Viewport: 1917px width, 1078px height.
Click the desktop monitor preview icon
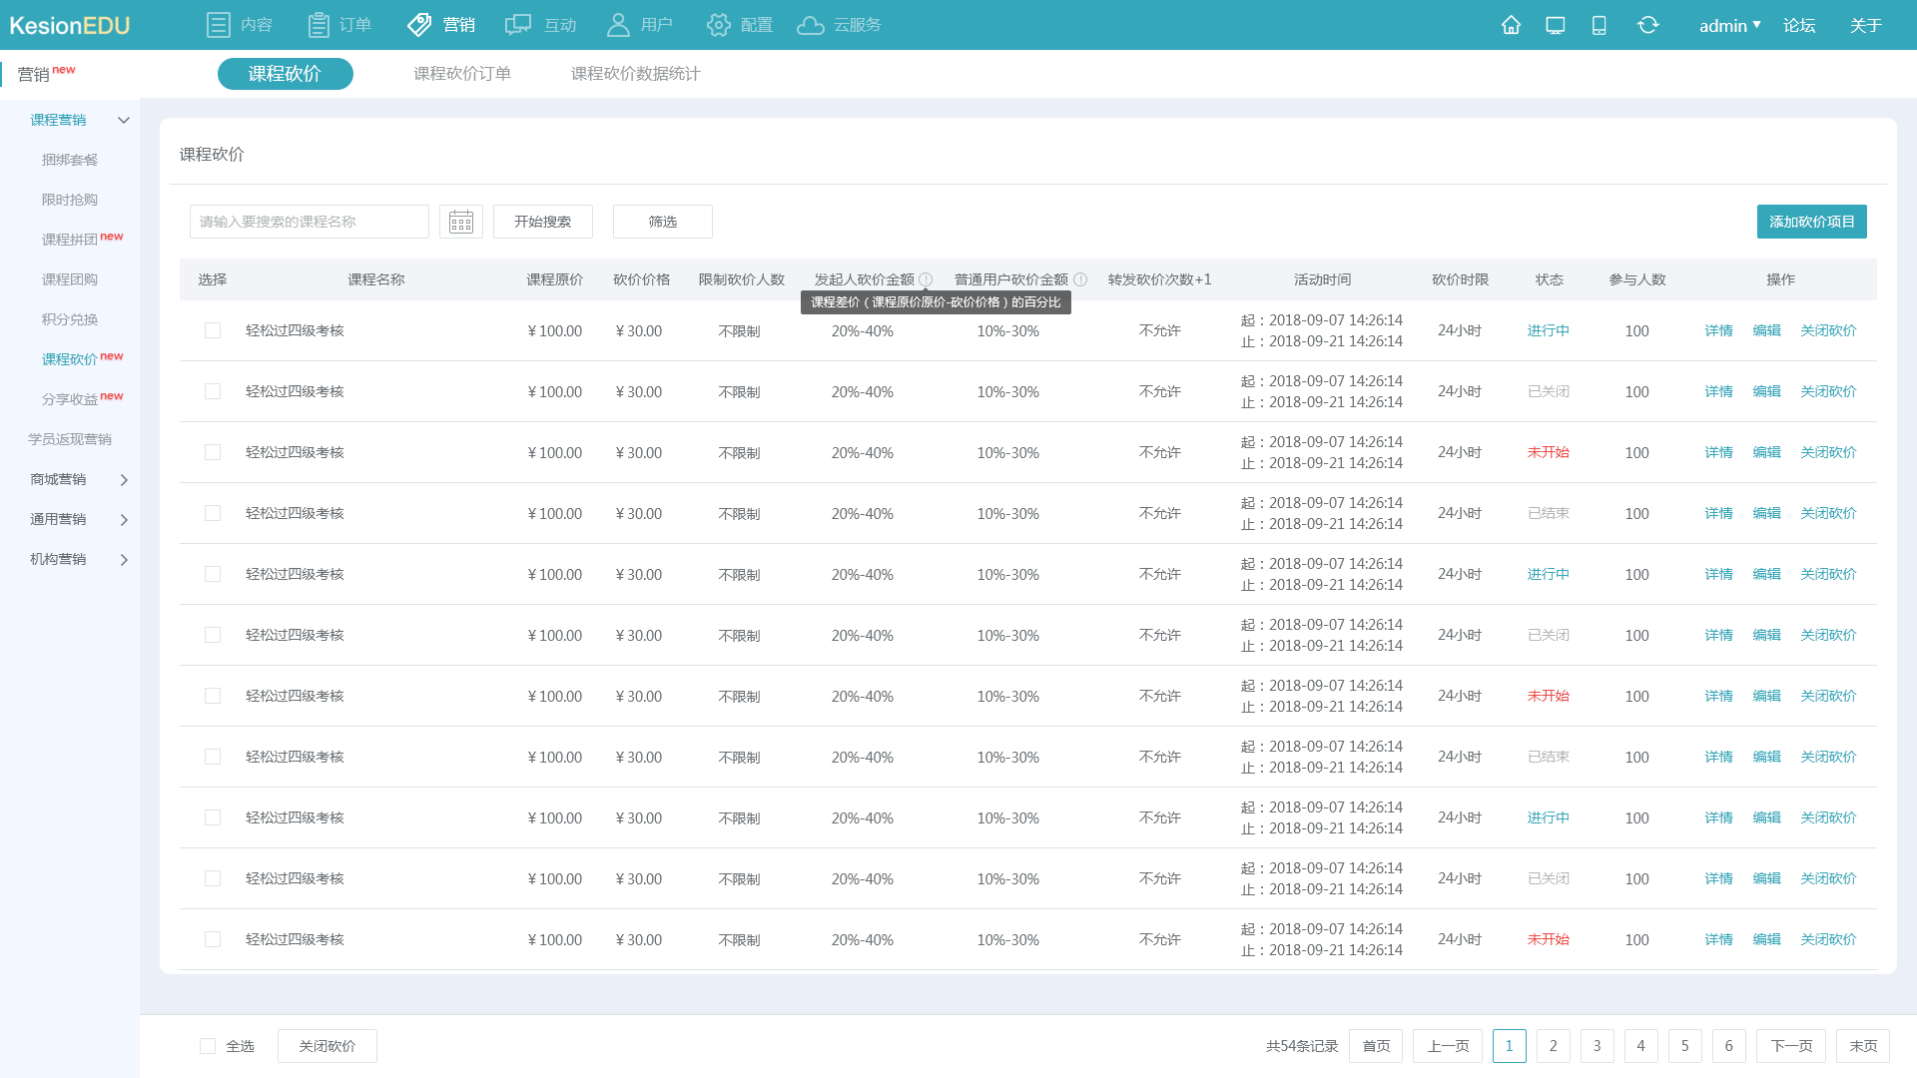[x=1555, y=25]
